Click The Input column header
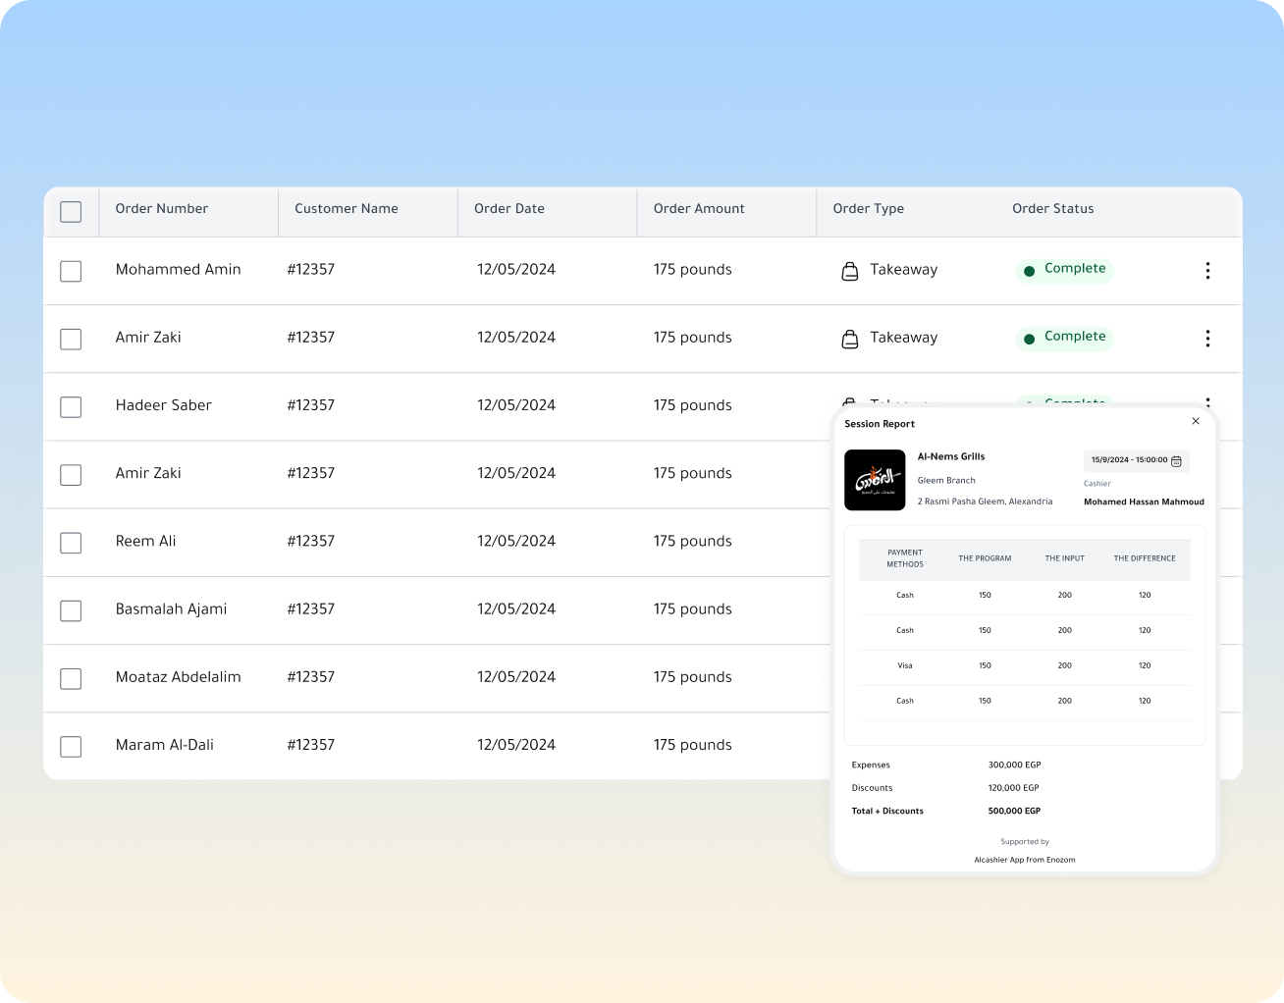 (1065, 558)
